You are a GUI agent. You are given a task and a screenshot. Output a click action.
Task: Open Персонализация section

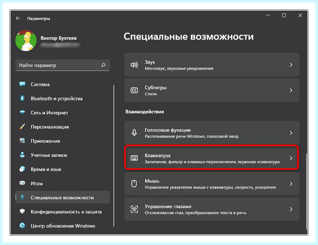pos(63,126)
